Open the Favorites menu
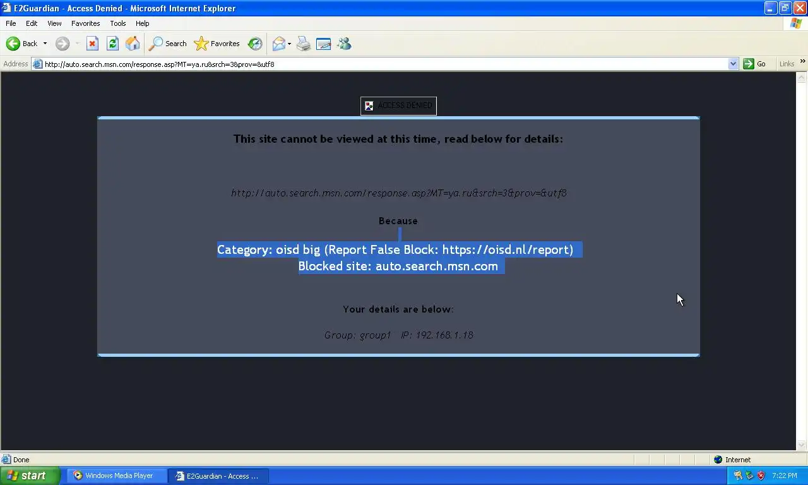The height and width of the screenshot is (485, 808). click(85, 23)
